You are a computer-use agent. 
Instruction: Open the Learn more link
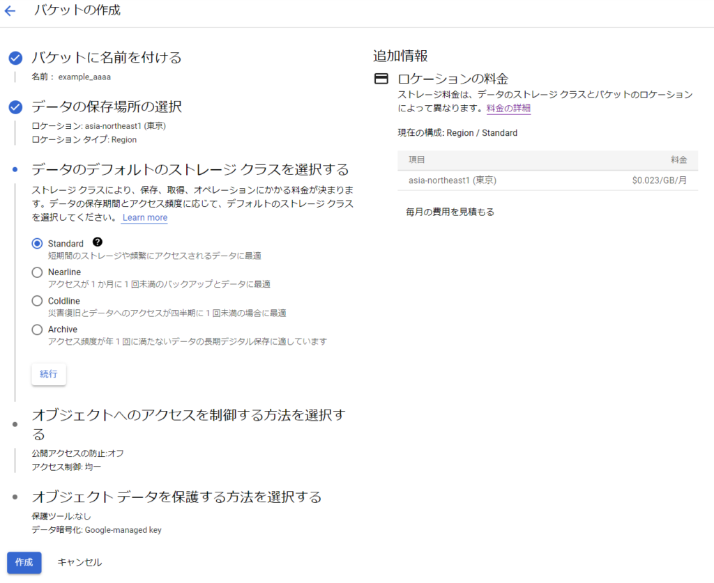144,217
